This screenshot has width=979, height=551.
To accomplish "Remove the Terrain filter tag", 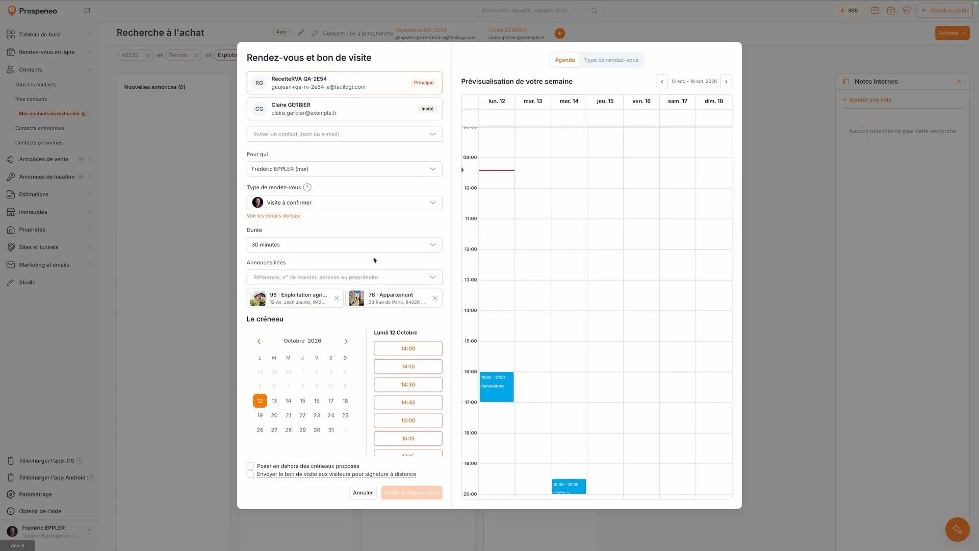I will click(196, 56).
